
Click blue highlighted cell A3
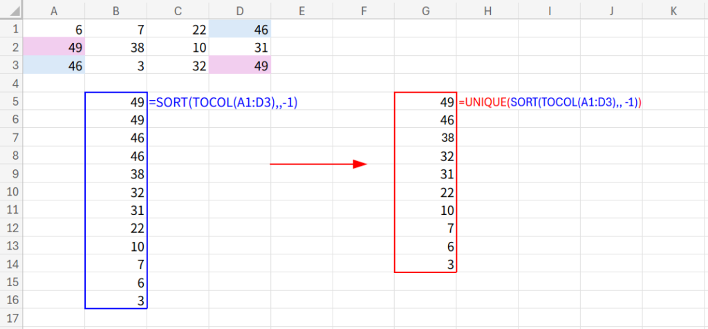55,66
